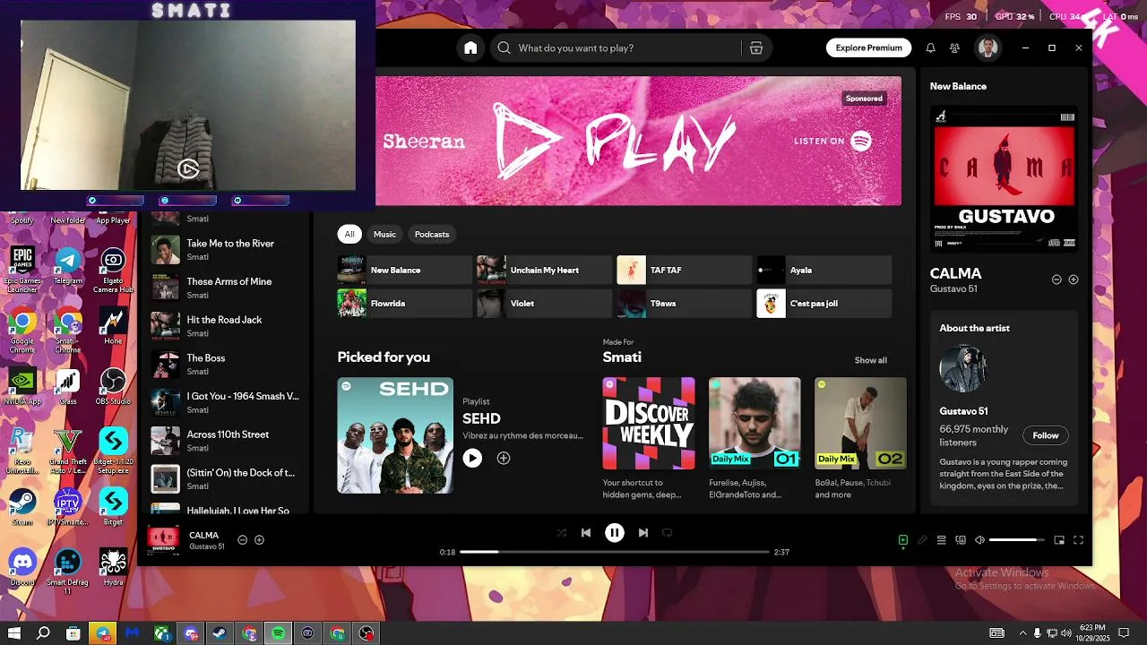Mute the Spotify volume
The image size is (1147, 645).
[x=979, y=540]
